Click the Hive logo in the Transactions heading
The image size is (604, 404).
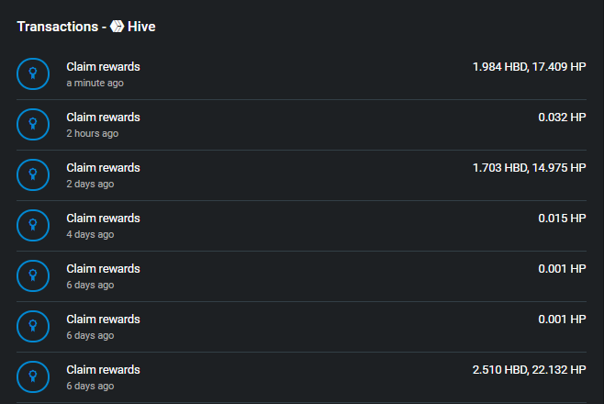(117, 27)
